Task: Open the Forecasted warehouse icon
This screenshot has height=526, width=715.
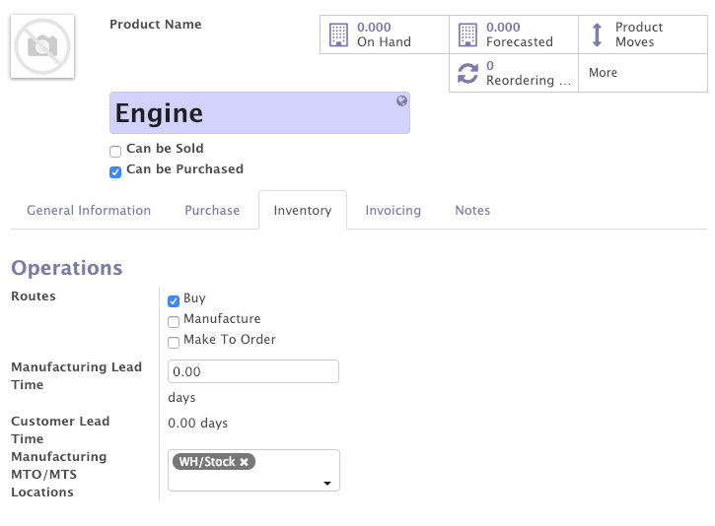Action: (467, 34)
